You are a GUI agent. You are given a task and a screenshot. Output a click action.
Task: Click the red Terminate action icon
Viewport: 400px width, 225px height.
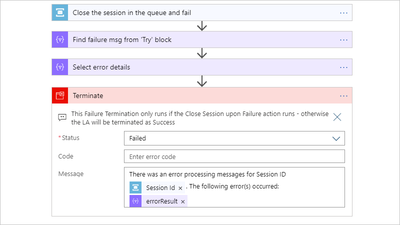[60, 95]
